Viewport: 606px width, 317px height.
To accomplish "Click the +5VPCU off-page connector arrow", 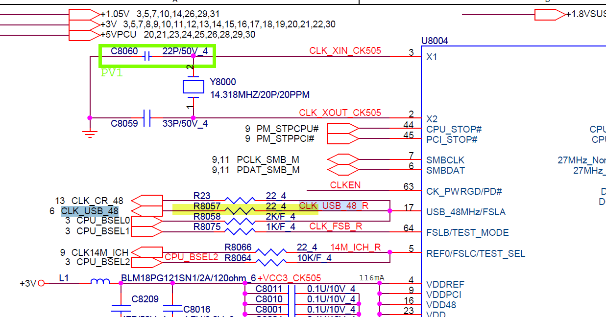I will coord(84,35).
